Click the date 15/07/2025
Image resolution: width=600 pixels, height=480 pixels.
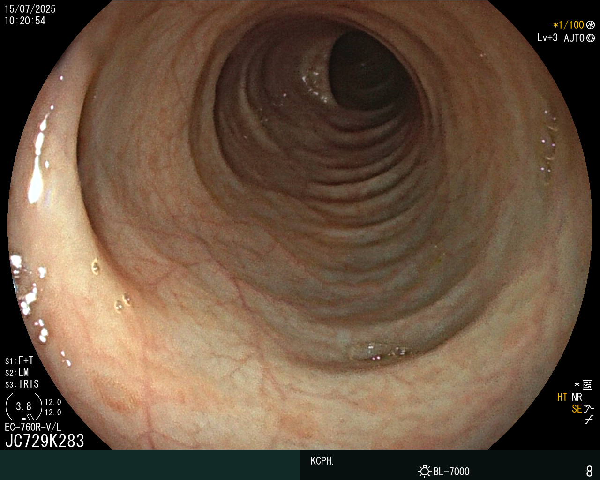coord(30,9)
